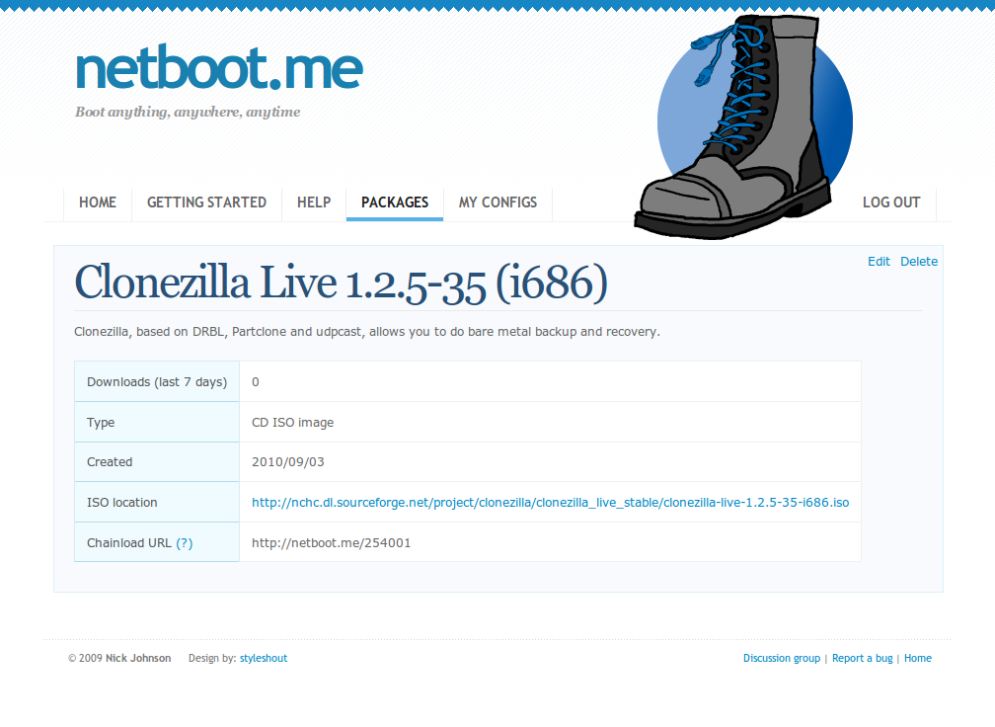Image resolution: width=995 pixels, height=727 pixels.
Task: Open the netboot.me site logo
Action: [219, 67]
